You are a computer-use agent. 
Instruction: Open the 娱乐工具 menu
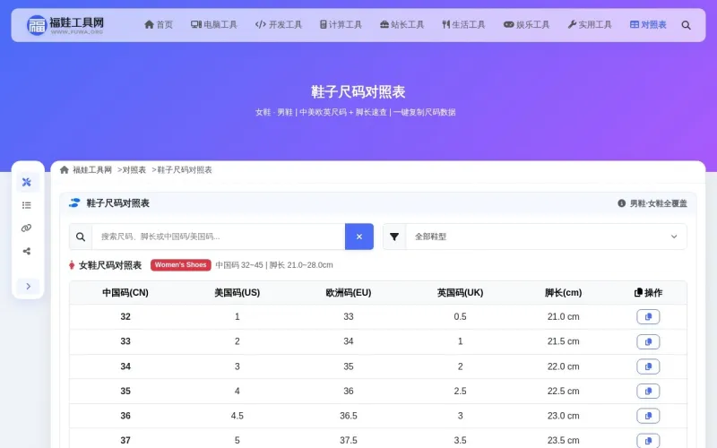pyautogui.click(x=526, y=25)
